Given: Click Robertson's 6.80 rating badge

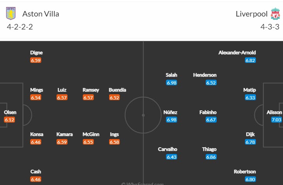Looking at the screenshot, I should (x=250, y=179).
